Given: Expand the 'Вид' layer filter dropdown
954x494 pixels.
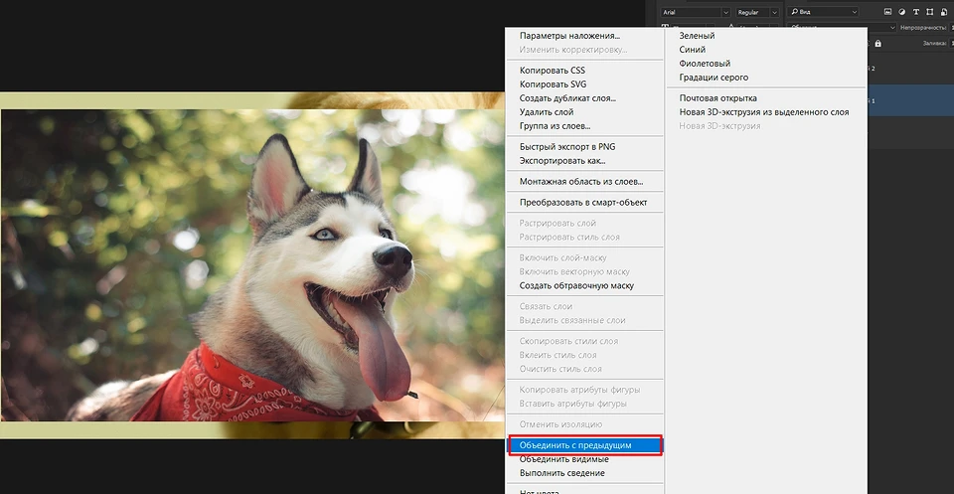Looking at the screenshot, I should point(823,12).
